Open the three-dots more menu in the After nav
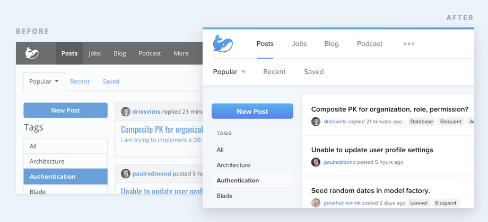 coord(408,44)
